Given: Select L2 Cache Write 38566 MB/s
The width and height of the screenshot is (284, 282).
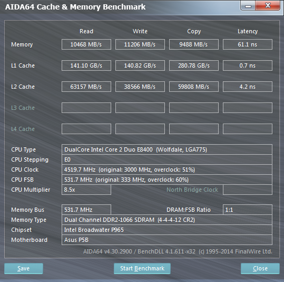Looking at the screenshot, I should pyautogui.click(x=140, y=87).
